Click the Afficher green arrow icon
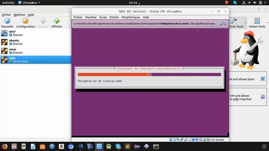Viewport: 269px width, 151px height. pos(56,21)
